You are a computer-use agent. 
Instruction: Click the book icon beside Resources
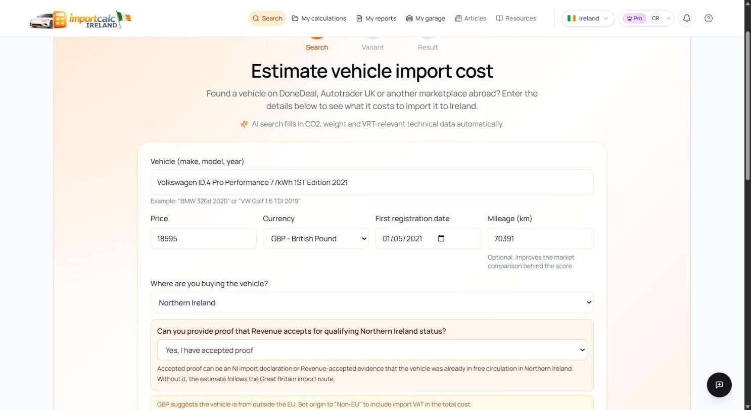click(499, 18)
